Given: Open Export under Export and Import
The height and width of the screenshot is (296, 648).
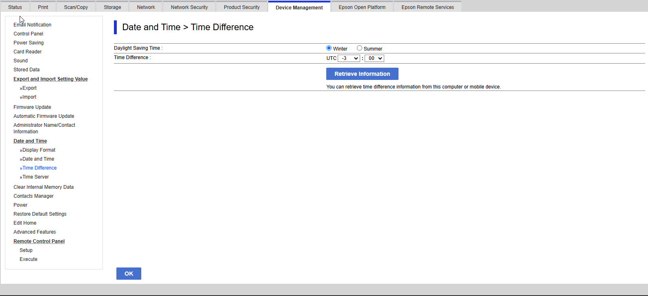Looking at the screenshot, I should (x=29, y=88).
